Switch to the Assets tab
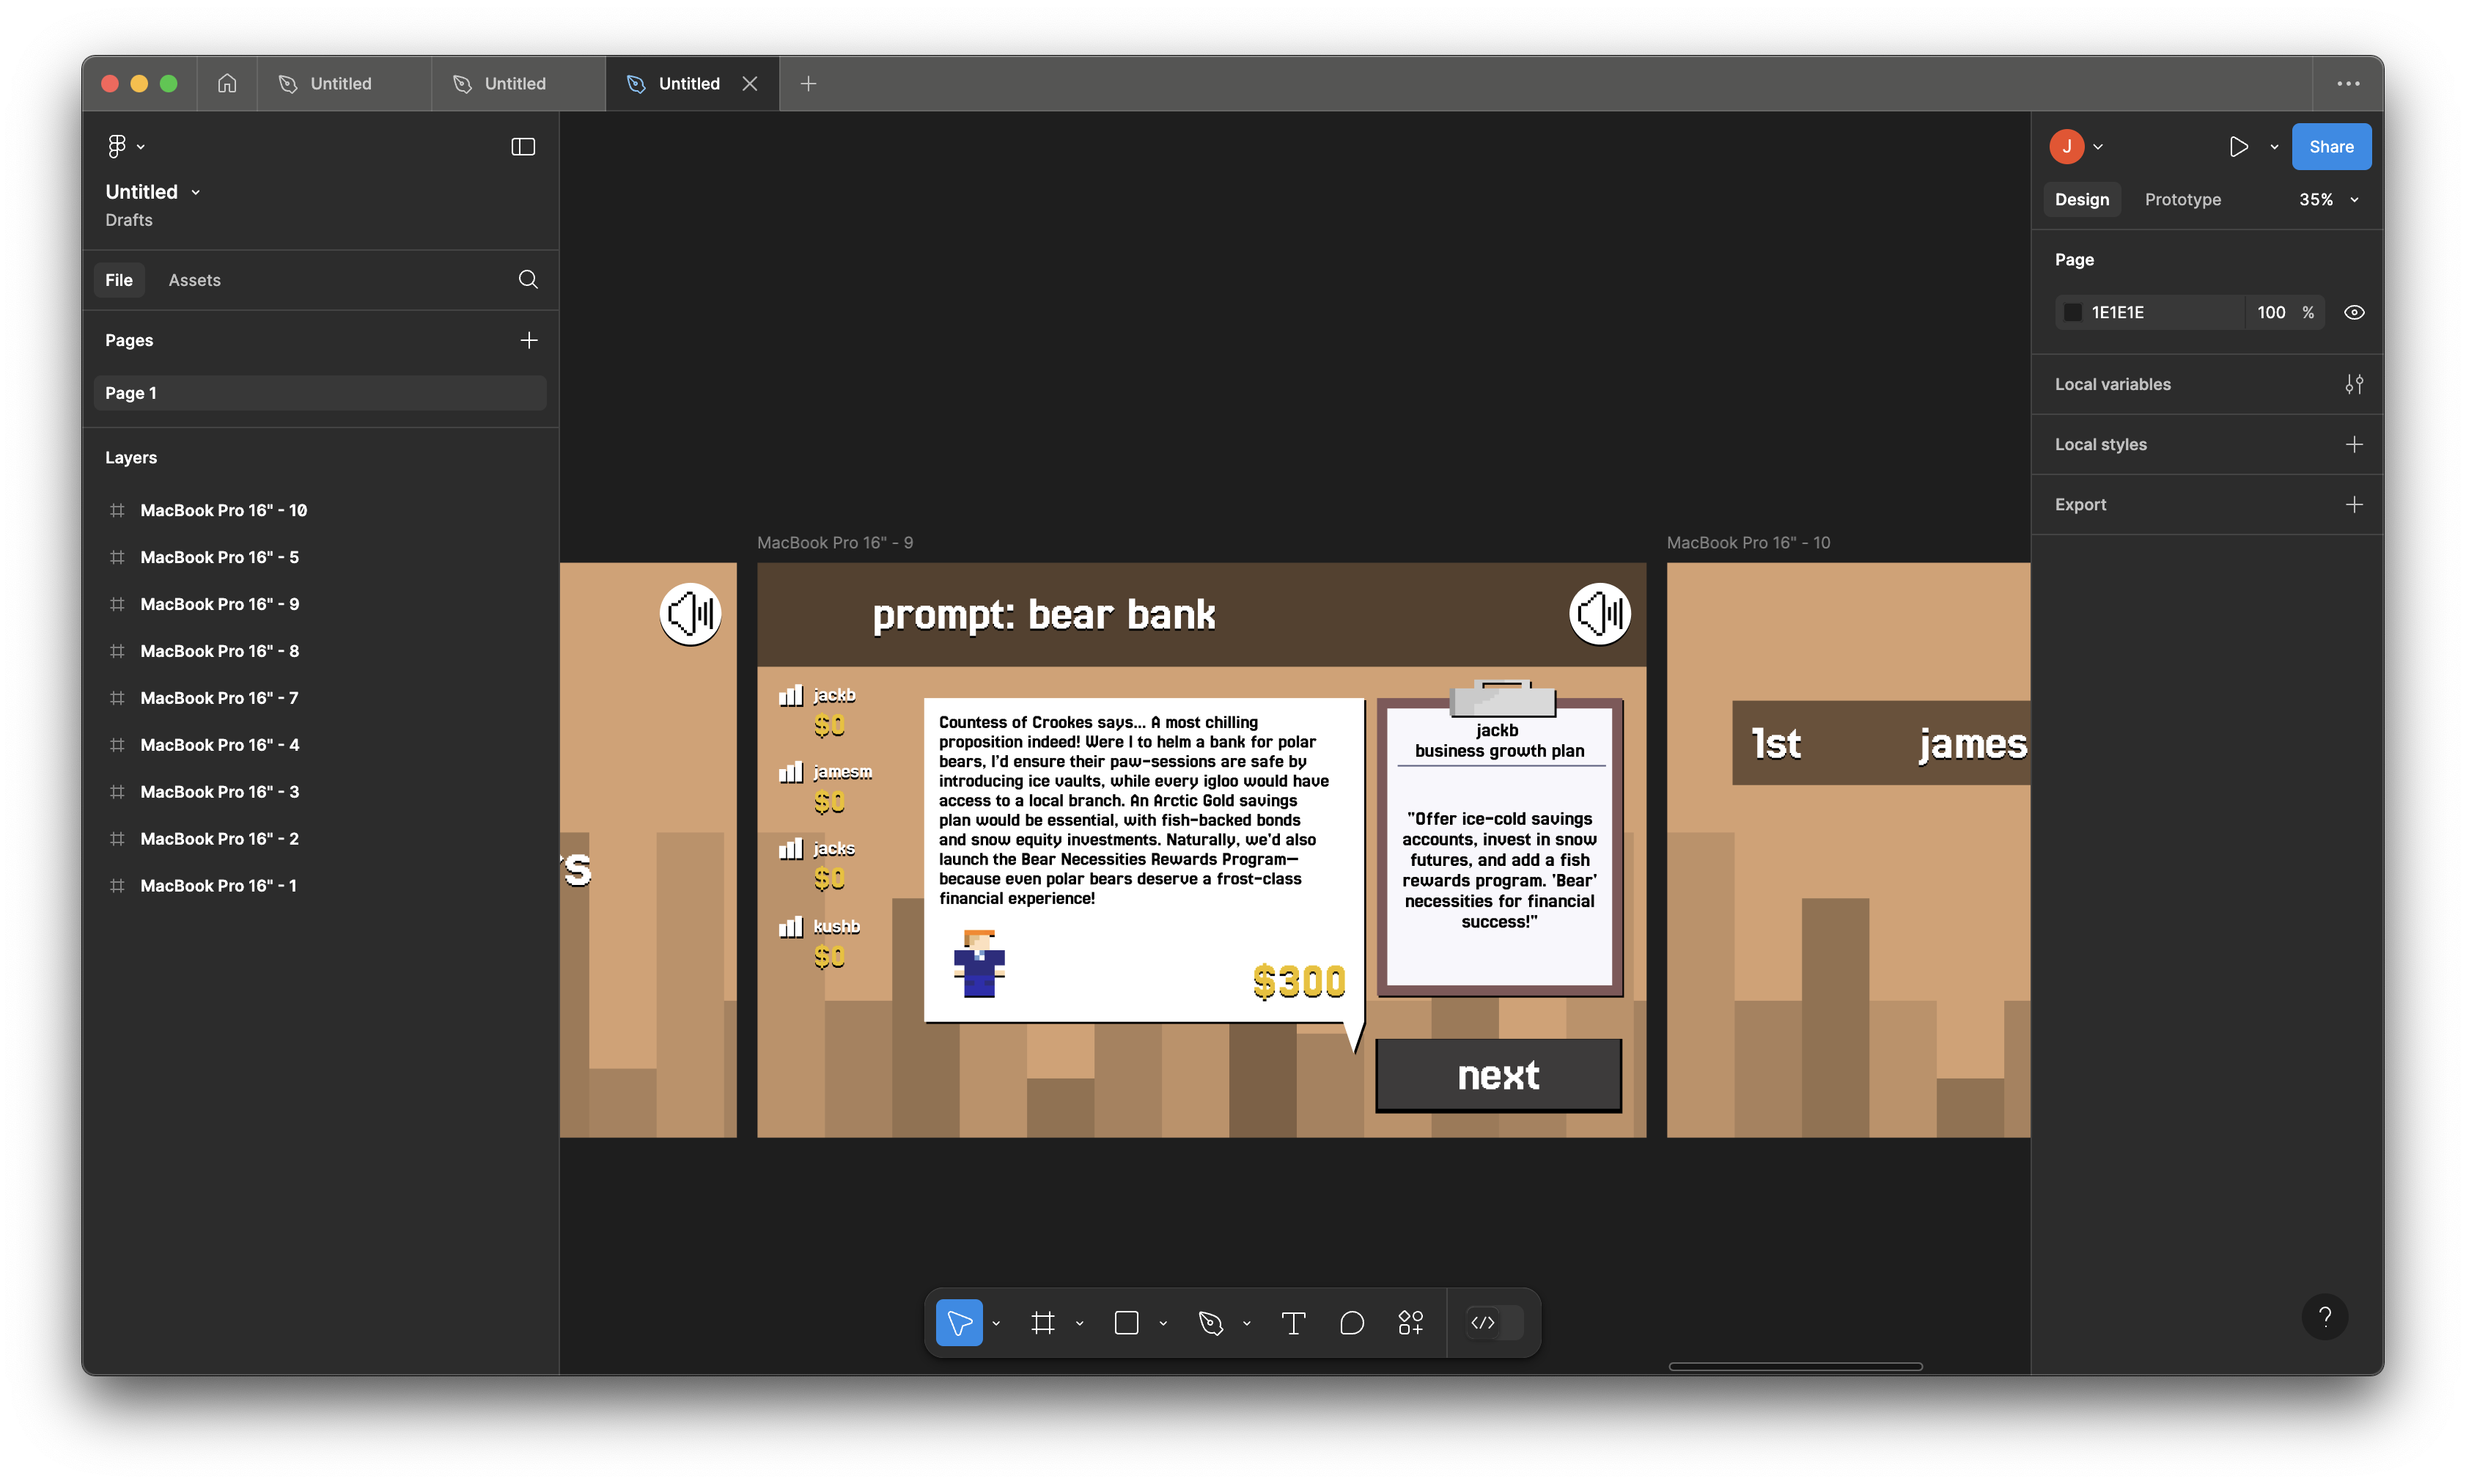2466x1484 pixels. click(x=194, y=280)
